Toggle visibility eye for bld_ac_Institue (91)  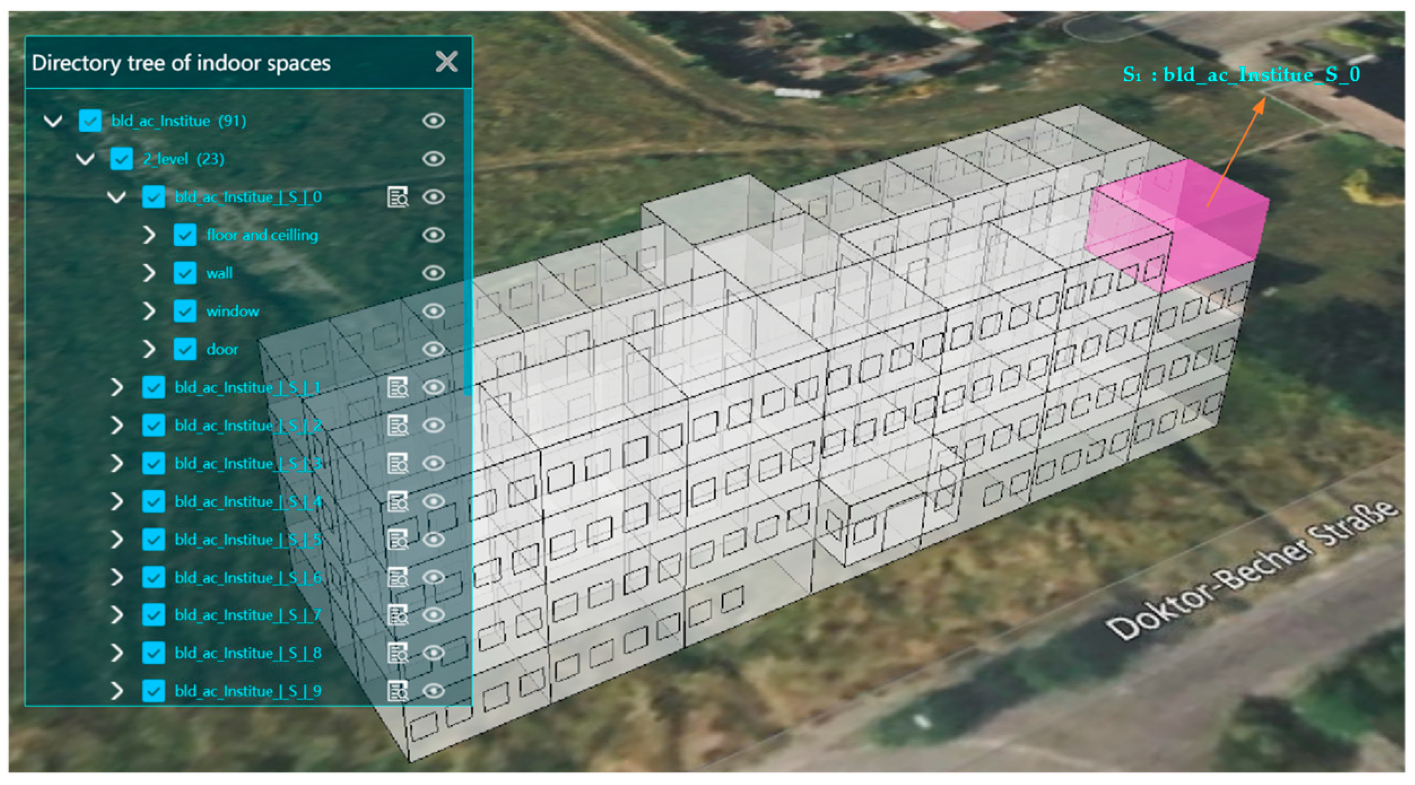[433, 121]
